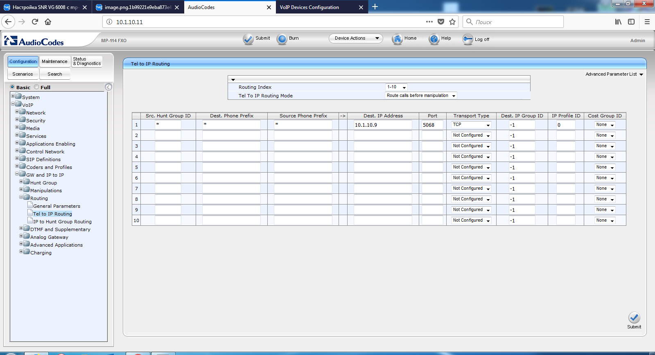Click the bottom-right Submit checkmark icon
655x355 pixels.
tap(634, 318)
